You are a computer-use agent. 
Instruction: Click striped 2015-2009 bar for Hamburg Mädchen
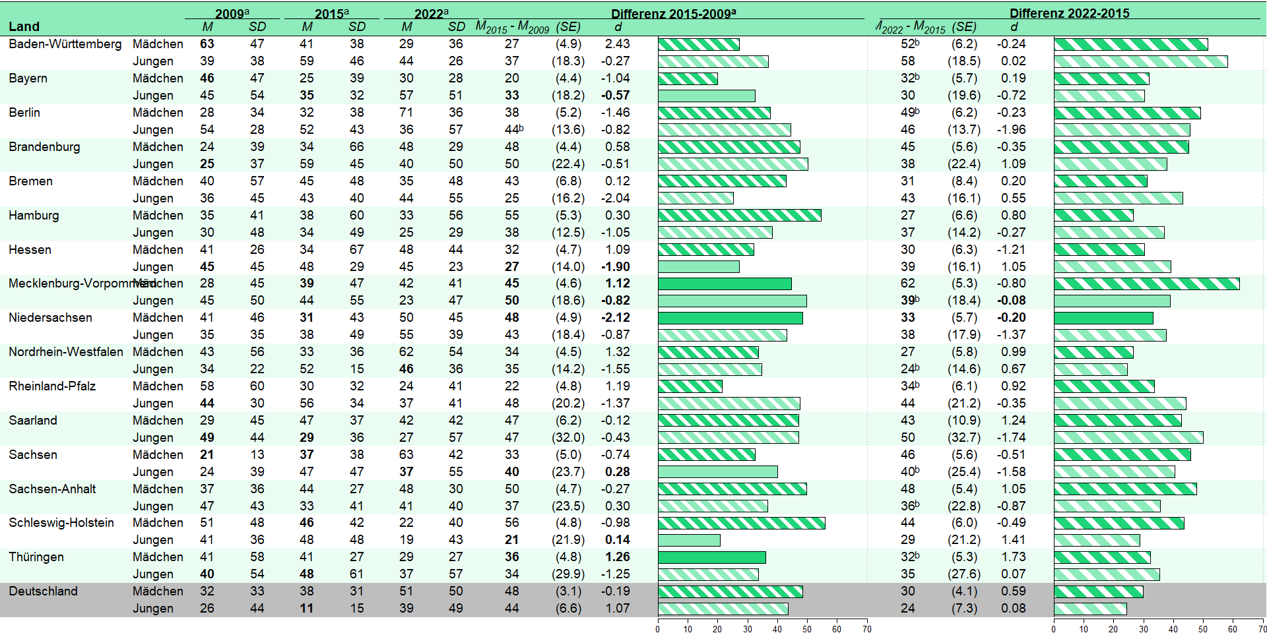(739, 216)
